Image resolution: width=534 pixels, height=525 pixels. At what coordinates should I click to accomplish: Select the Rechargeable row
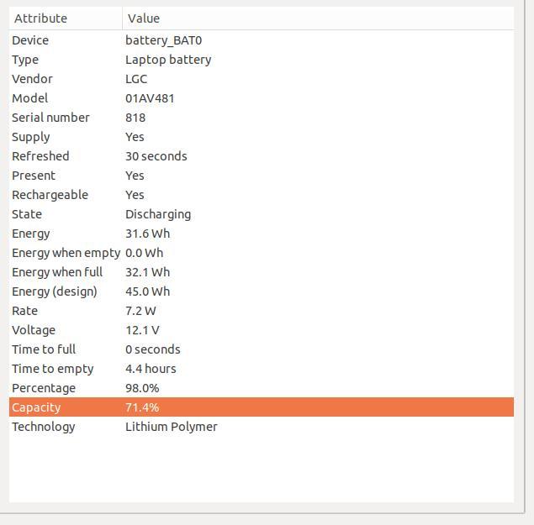click(x=262, y=195)
